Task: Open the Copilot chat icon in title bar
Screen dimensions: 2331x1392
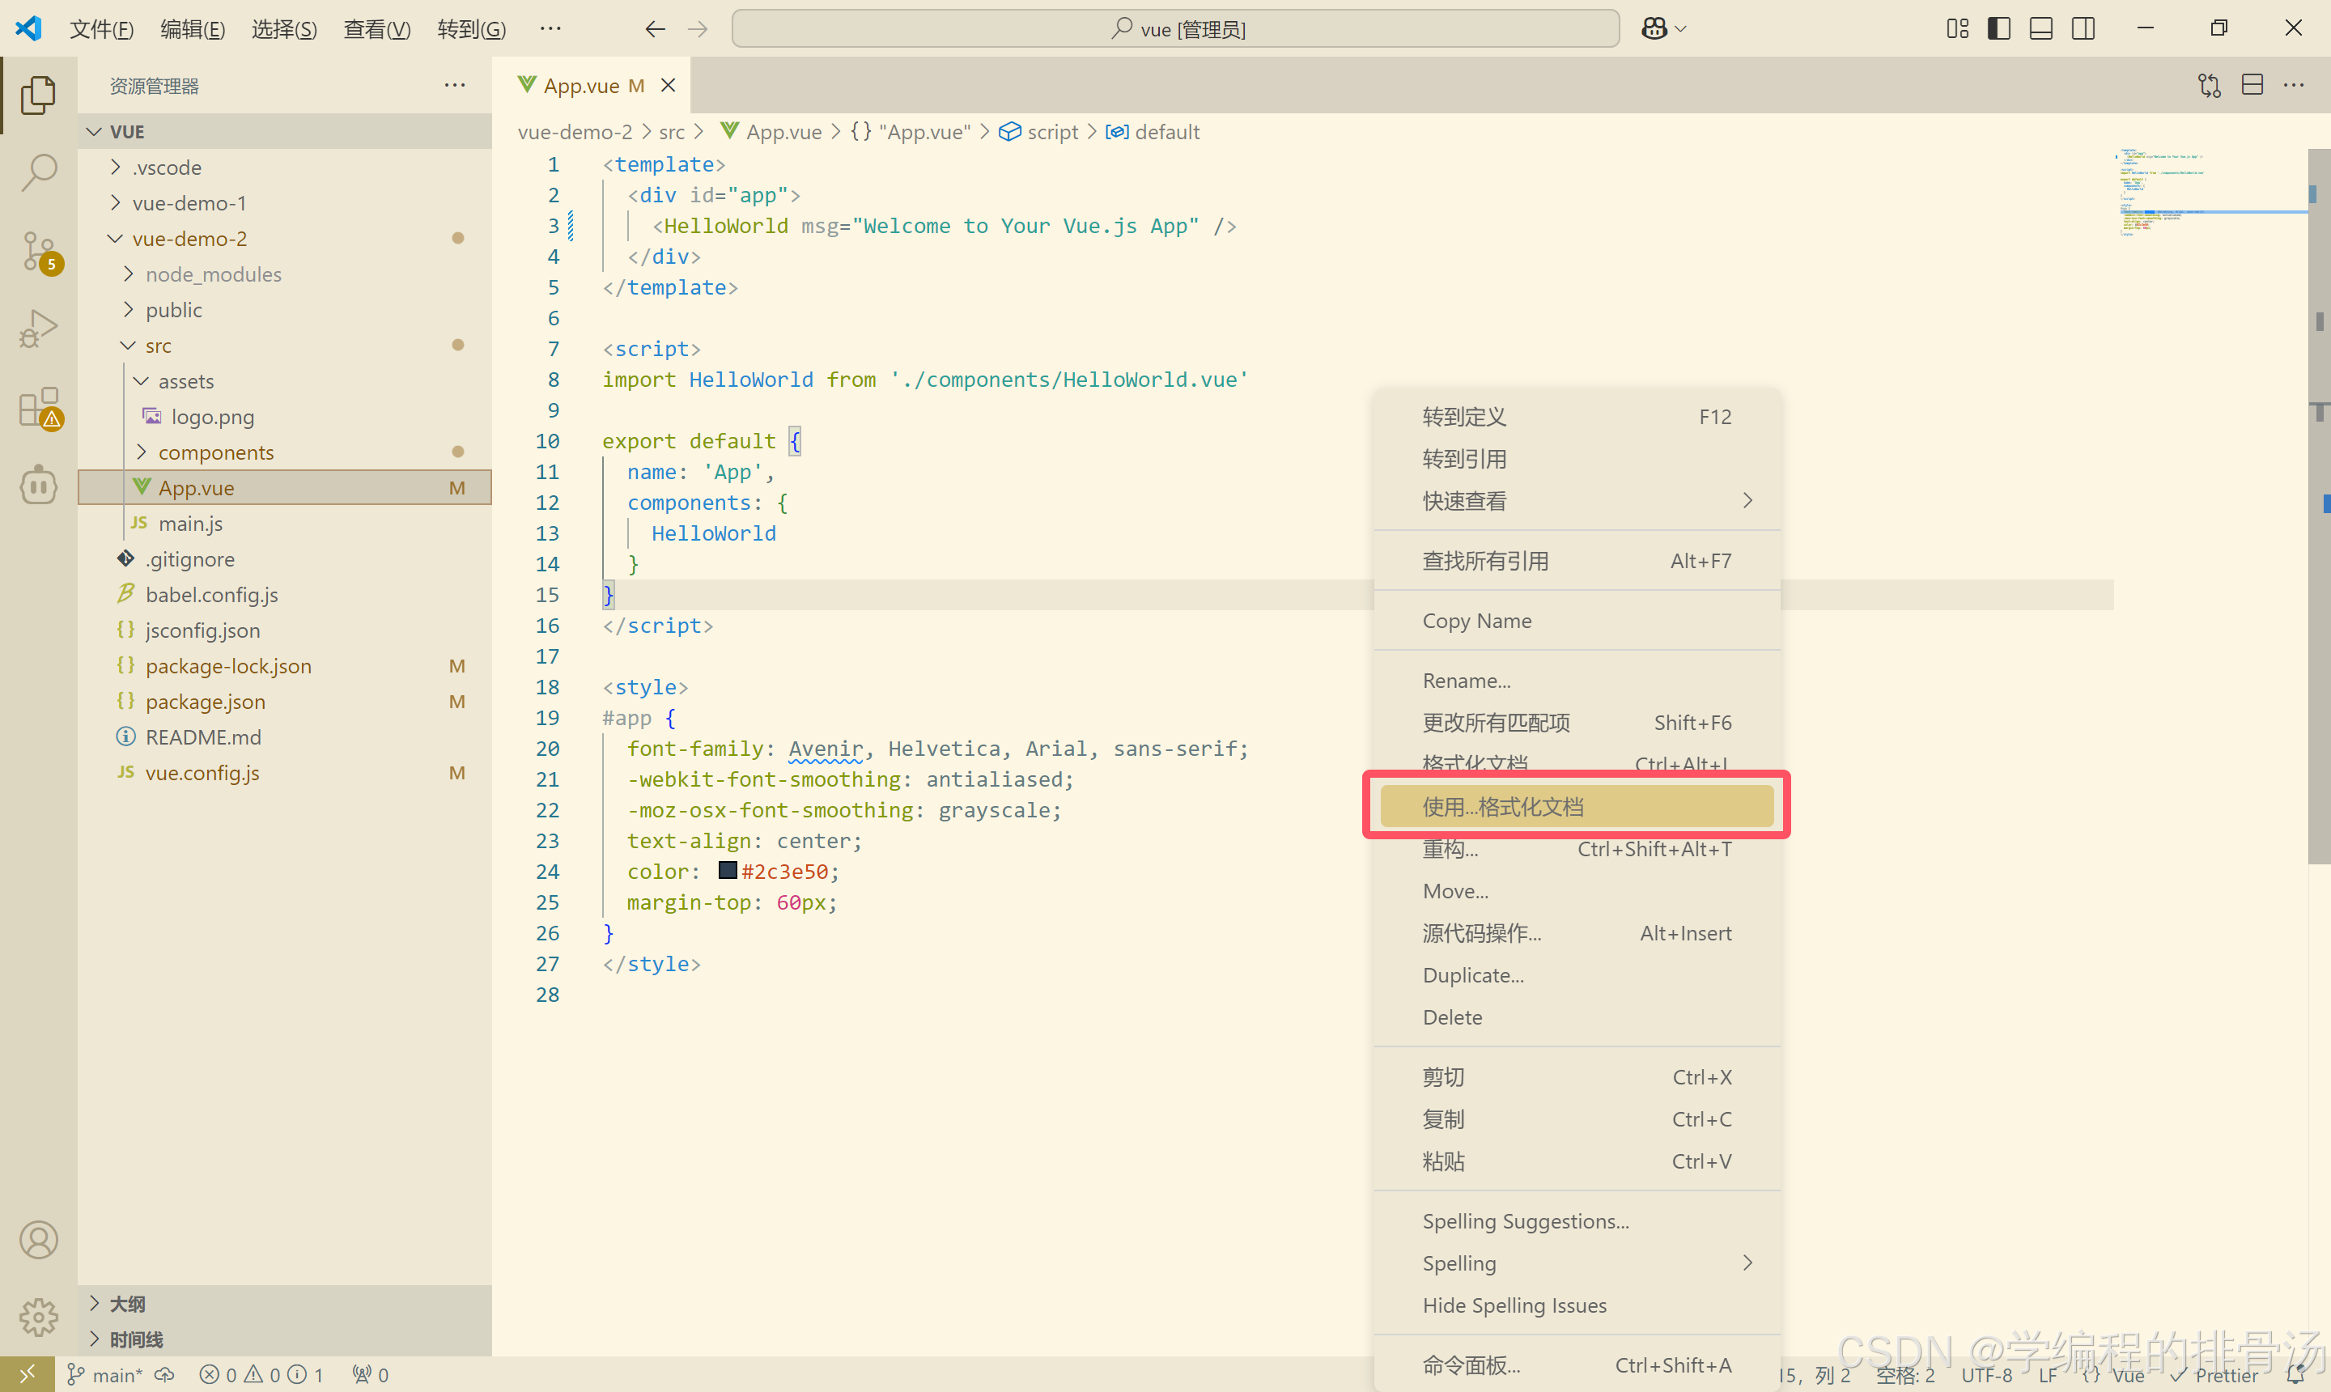Action: (x=1654, y=29)
